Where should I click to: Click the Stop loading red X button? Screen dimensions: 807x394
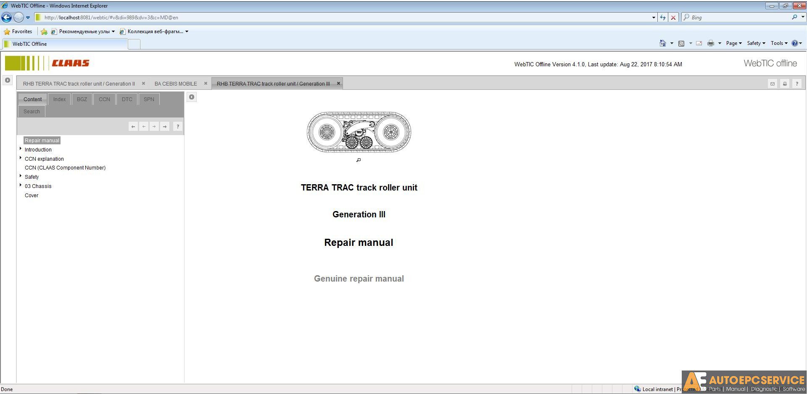[x=673, y=17]
